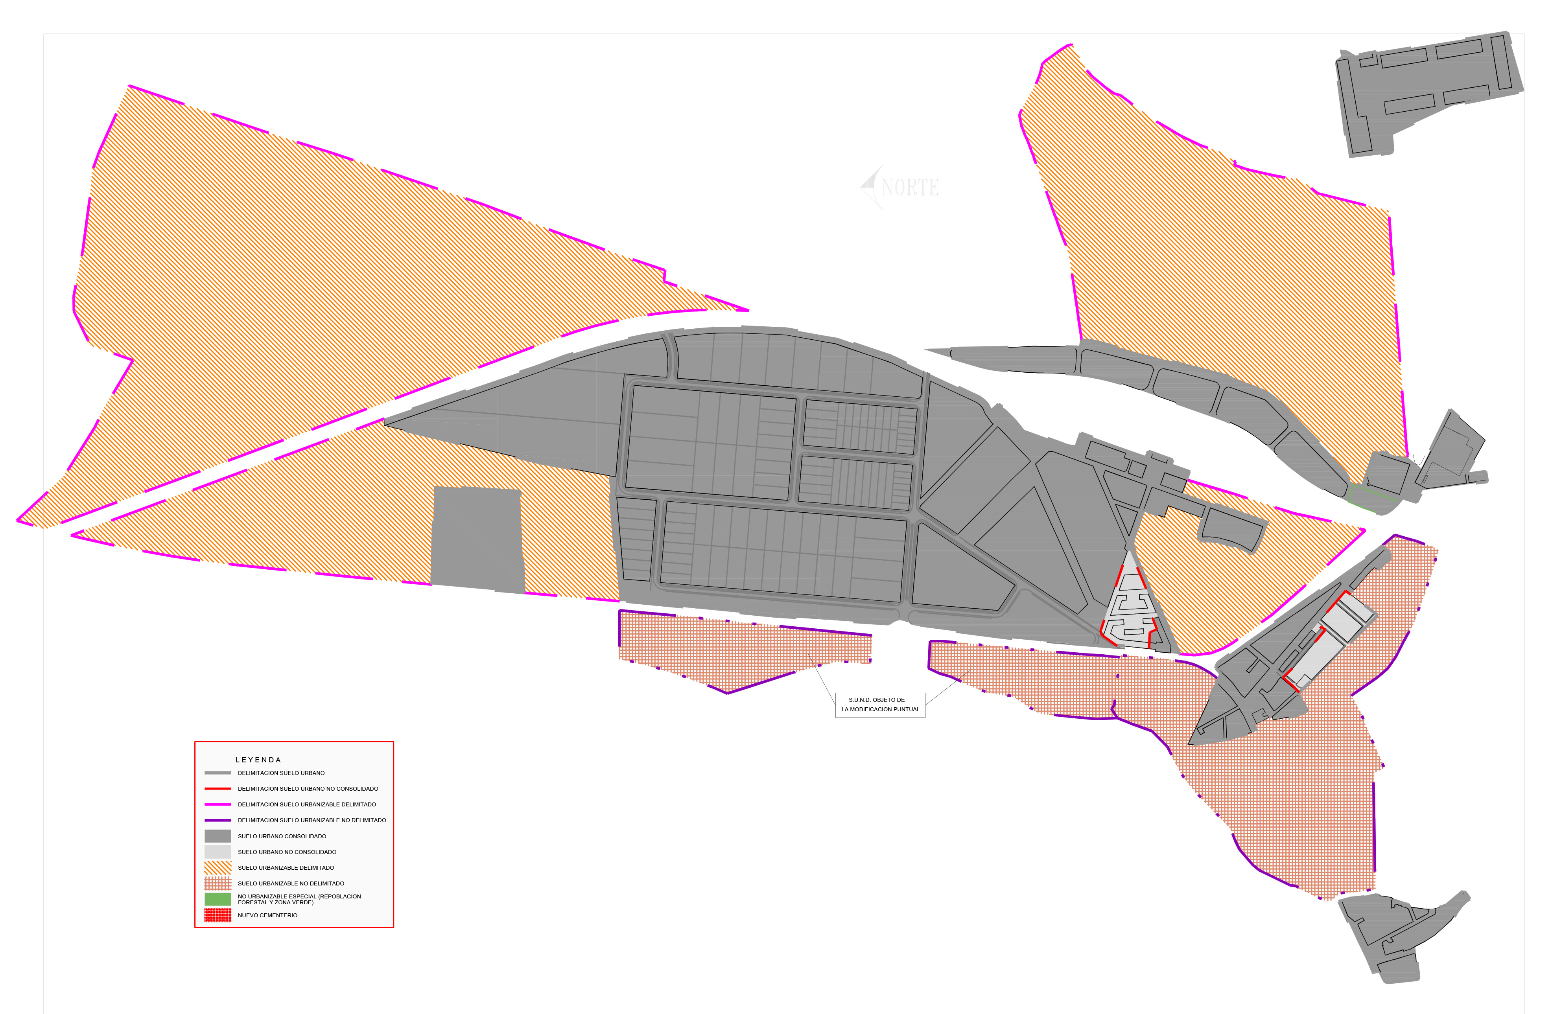Image resolution: width=1563 pixels, height=1014 pixels.
Task: Click the orange hatched Suelo Urbanizable Delimitado swatch
Action: (x=217, y=868)
